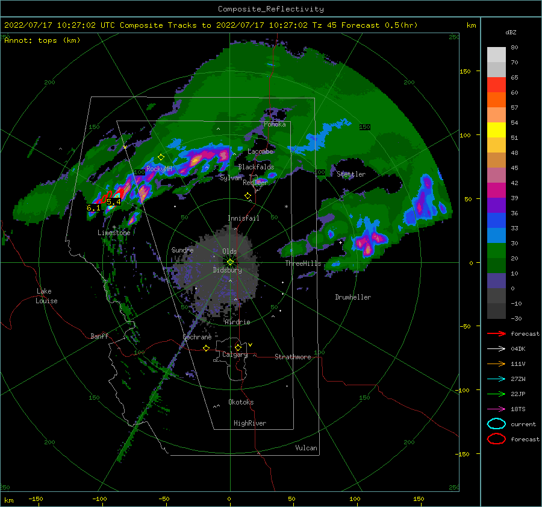
Task: Click the red forecast arrow in the legend
Action: 496,333
